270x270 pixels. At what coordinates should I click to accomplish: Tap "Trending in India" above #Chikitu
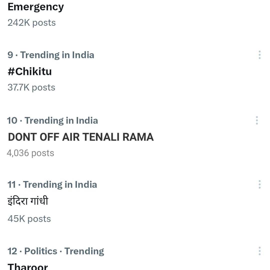pos(57,55)
